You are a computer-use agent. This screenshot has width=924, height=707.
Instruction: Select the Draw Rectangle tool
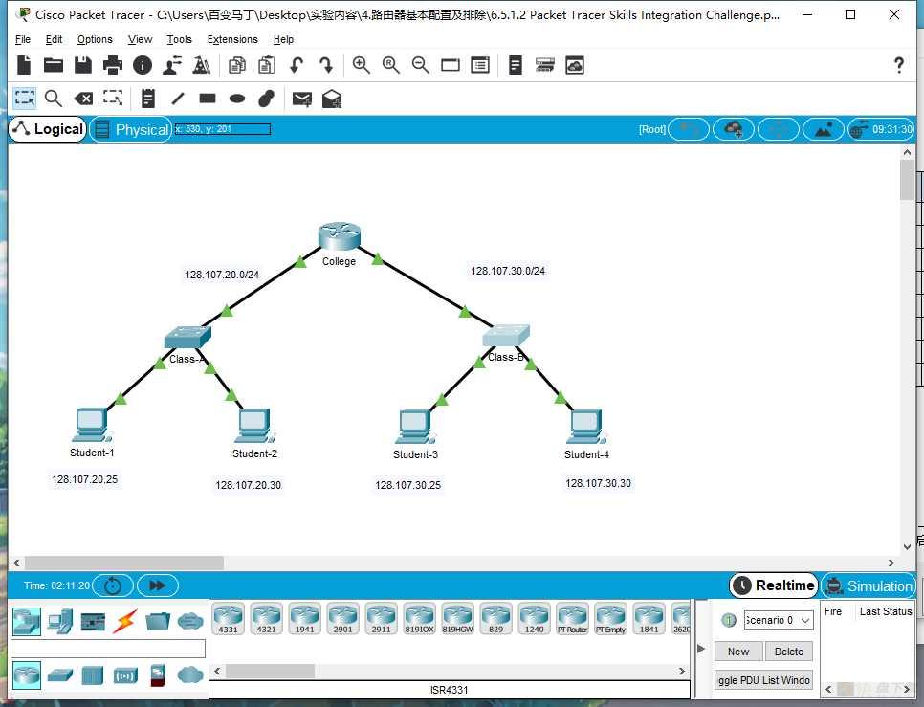(x=208, y=99)
